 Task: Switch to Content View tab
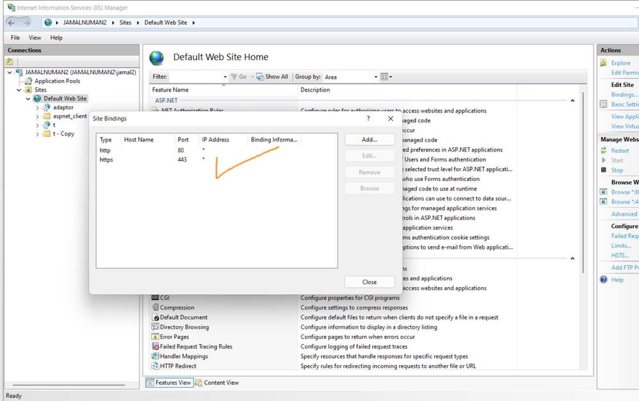[217, 382]
